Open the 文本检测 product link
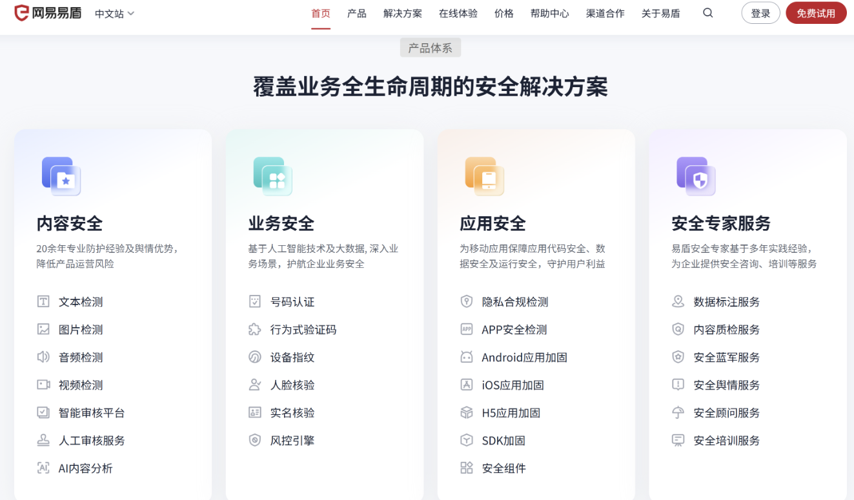Image resolution: width=854 pixels, height=500 pixels. 81,302
